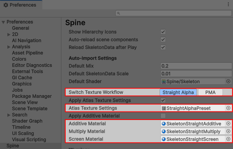Open object picker for Atlas Texture Settings

pyautogui.click(x=228, y=108)
